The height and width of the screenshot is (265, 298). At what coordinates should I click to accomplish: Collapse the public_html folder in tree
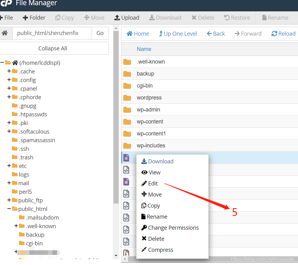click(x=9, y=208)
